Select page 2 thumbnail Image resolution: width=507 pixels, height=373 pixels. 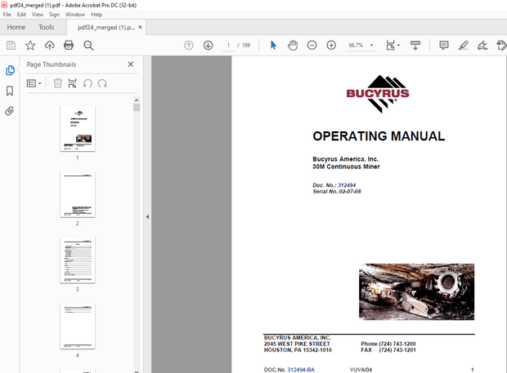click(x=78, y=194)
